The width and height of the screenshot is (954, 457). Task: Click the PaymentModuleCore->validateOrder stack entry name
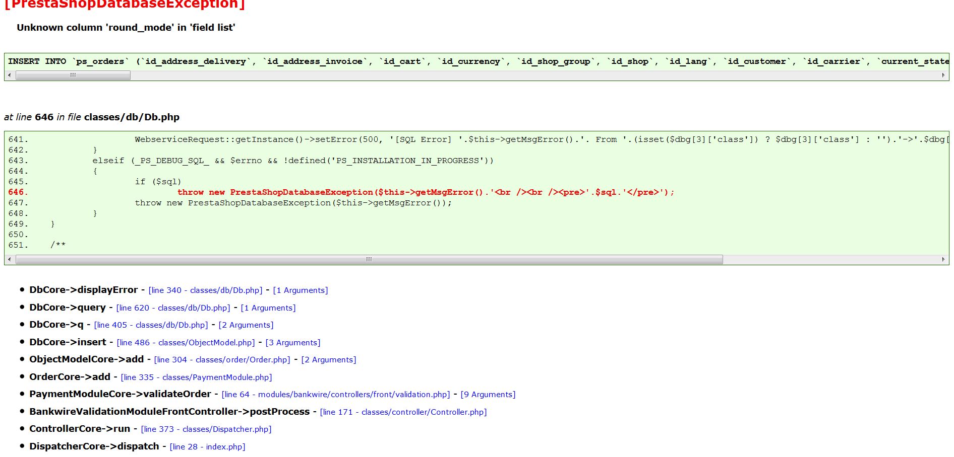click(x=121, y=394)
